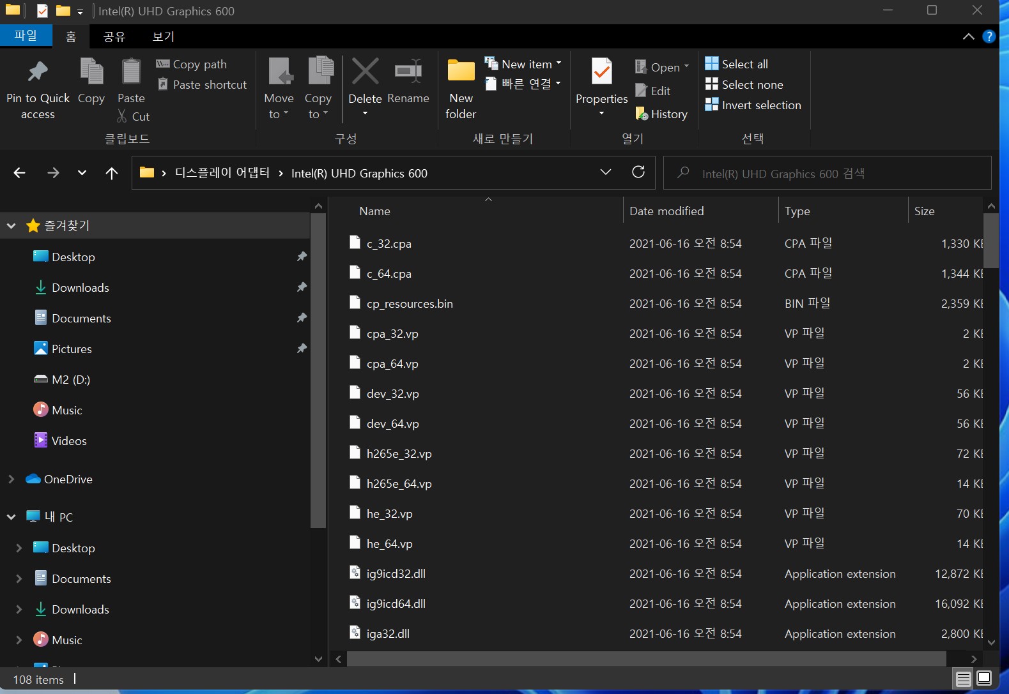Switch to large thumbnails view icon
This screenshot has height=694, width=1009.
pyautogui.click(x=984, y=678)
